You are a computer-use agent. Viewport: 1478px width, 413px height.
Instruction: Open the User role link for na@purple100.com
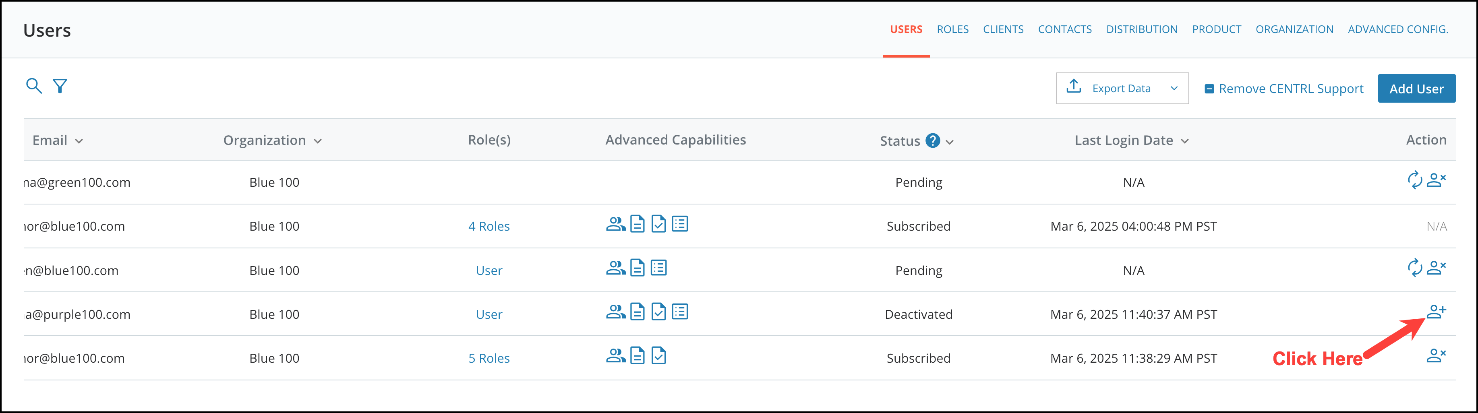click(489, 314)
